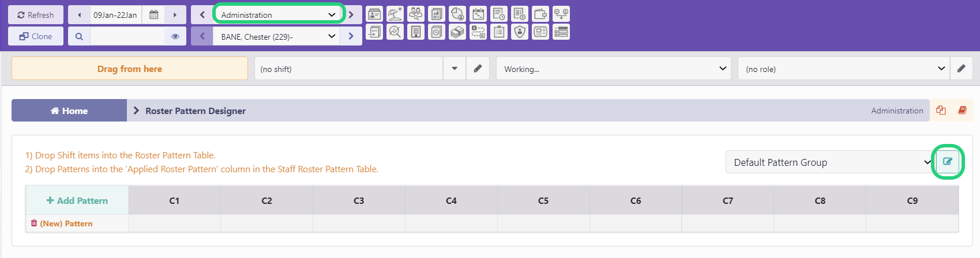Step date range backward
Screen dimensions: 980x258
pos(79,15)
